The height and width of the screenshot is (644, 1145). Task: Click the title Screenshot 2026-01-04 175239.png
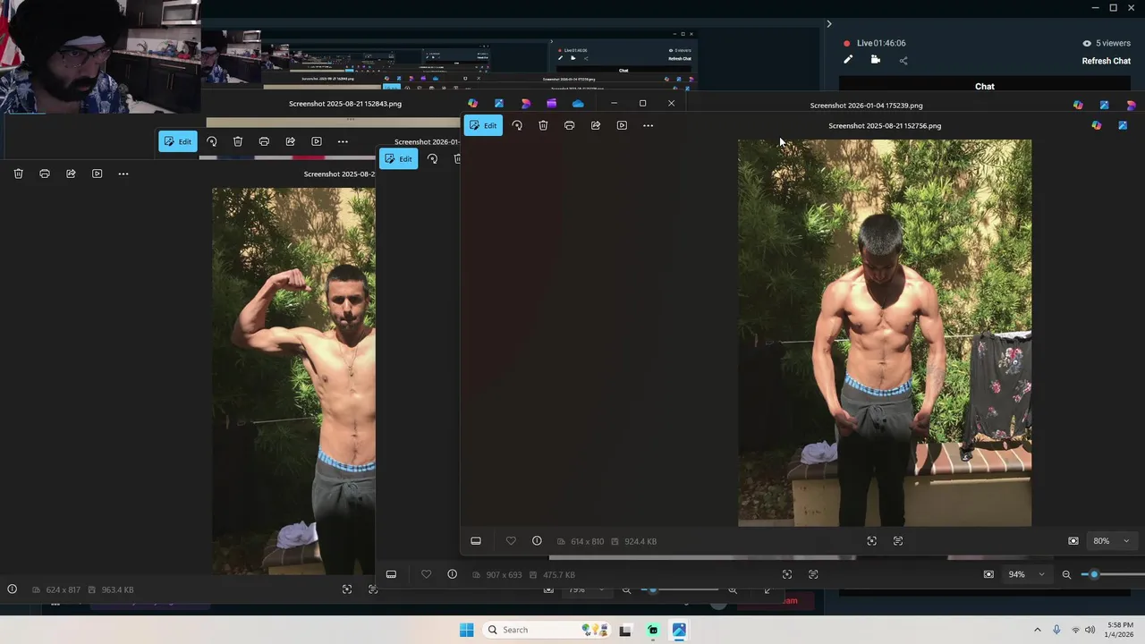click(x=866, y=106)
